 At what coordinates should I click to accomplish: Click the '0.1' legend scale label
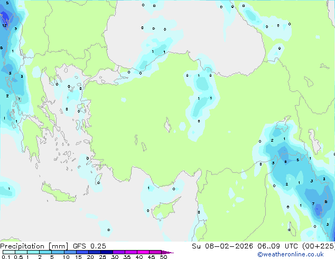pyautogui.click(x=6, y=257)
